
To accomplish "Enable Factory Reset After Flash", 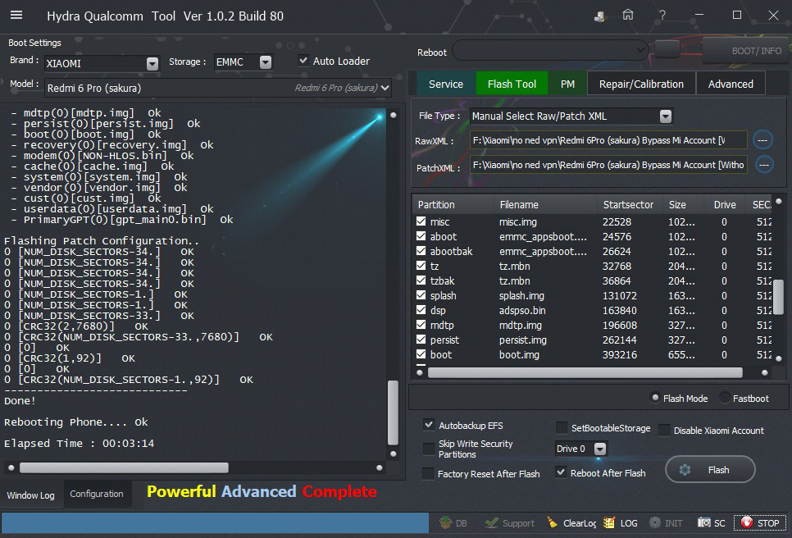I will [x=428, y=473].
